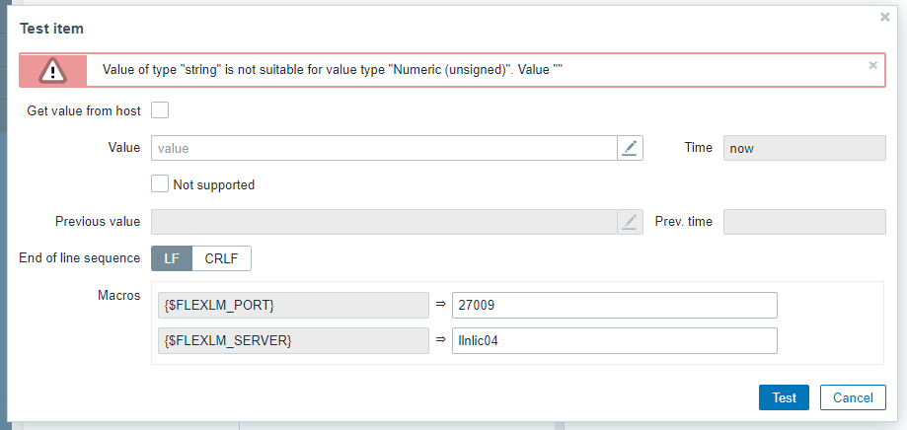This screenshot has width=907, height=430.
Task: Click the Prev. time field
Action: pyautogui.click(x=804, y=222)
